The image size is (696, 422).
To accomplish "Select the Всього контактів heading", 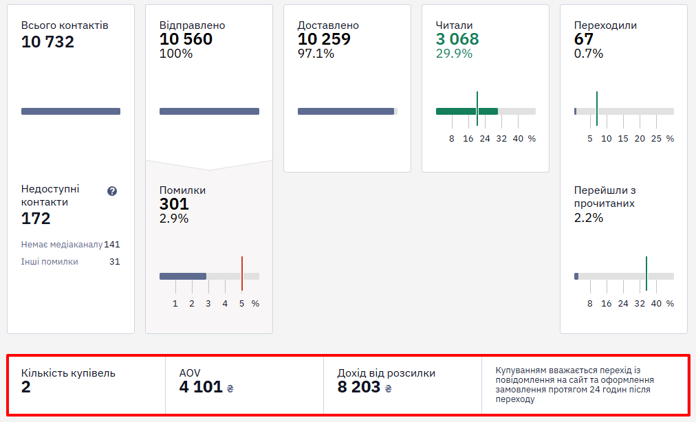I will [65, 25].
